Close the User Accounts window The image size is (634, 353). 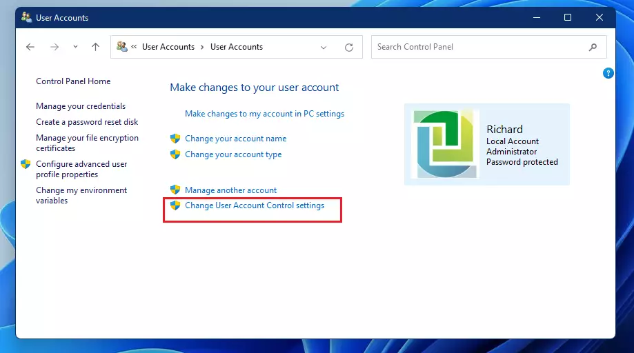(600, 17)
